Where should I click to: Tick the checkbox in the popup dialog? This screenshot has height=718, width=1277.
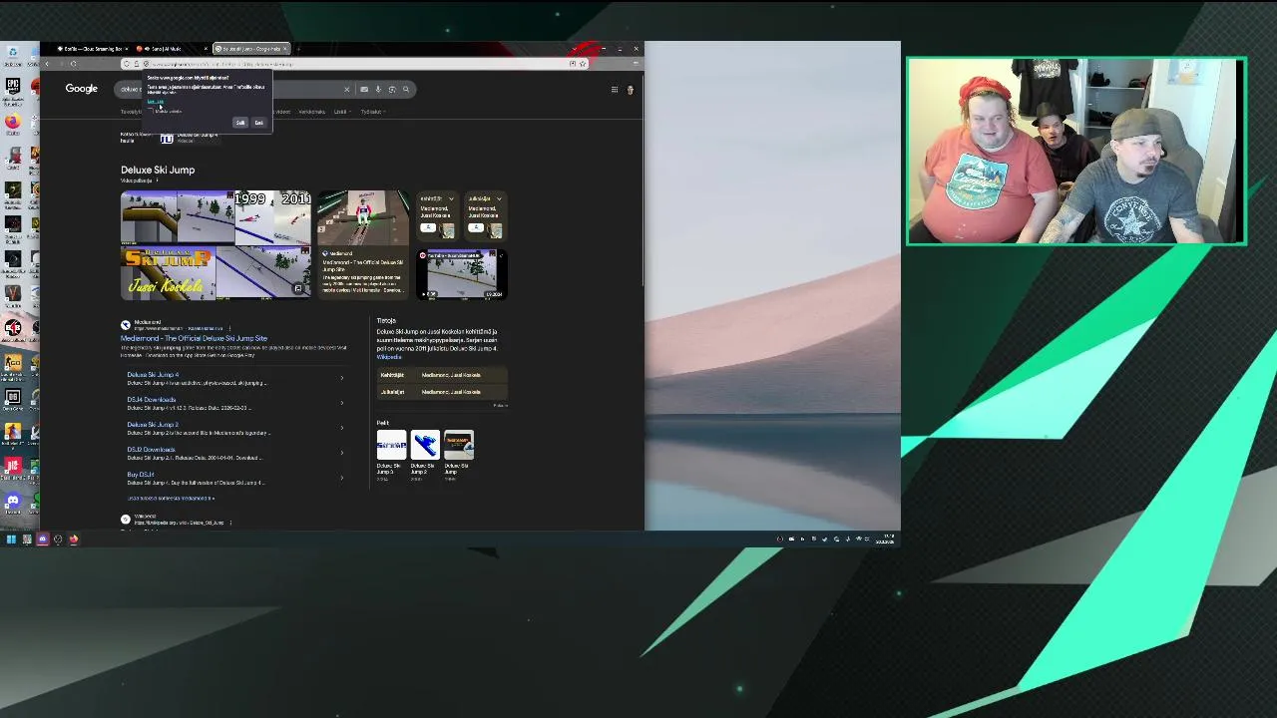tap(151, 111)
